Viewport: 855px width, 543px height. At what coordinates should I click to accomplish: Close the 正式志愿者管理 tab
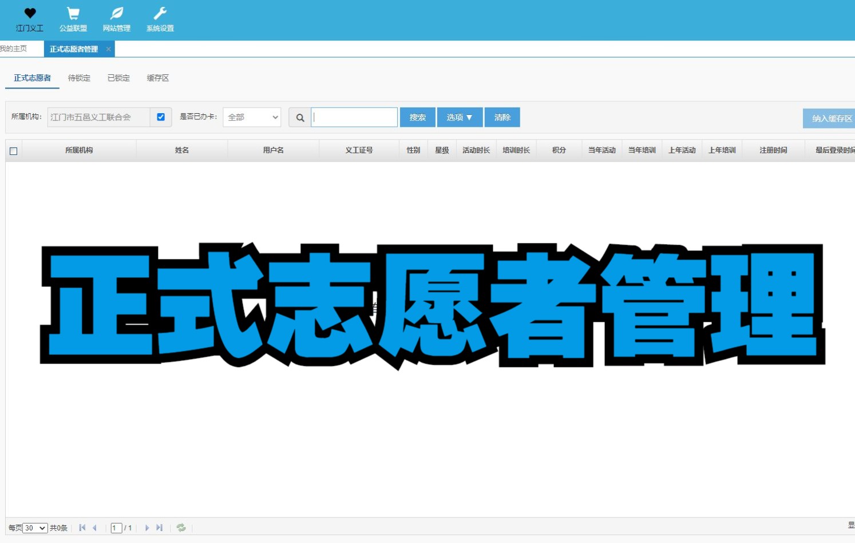click(x=109, y=49)
